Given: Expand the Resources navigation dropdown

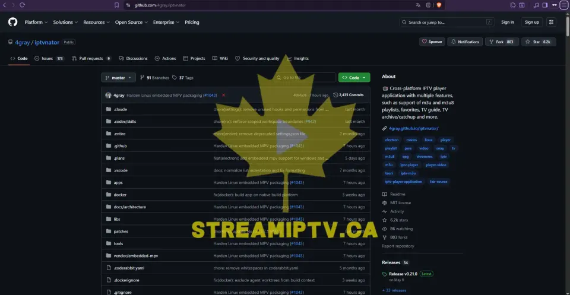Looking at the screenshot, I should [x=96, y=22].
